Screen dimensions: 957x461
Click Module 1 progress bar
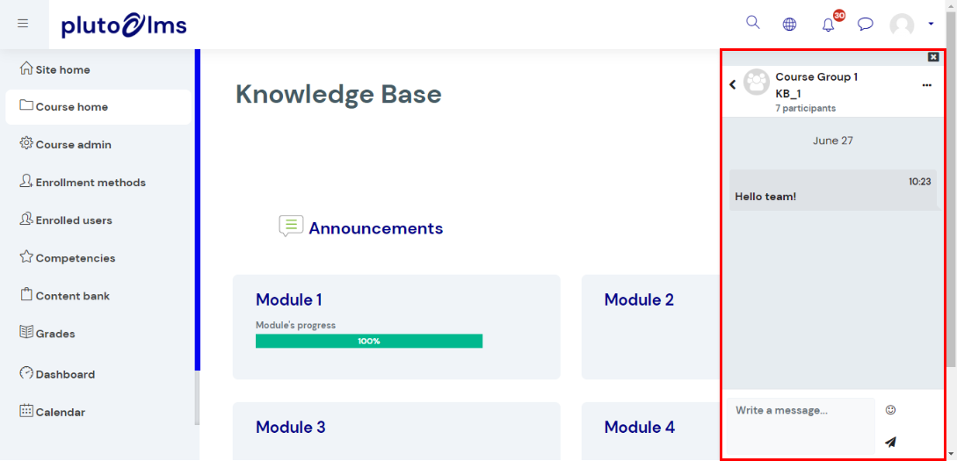pyautogui.click(x=369, y=341)
